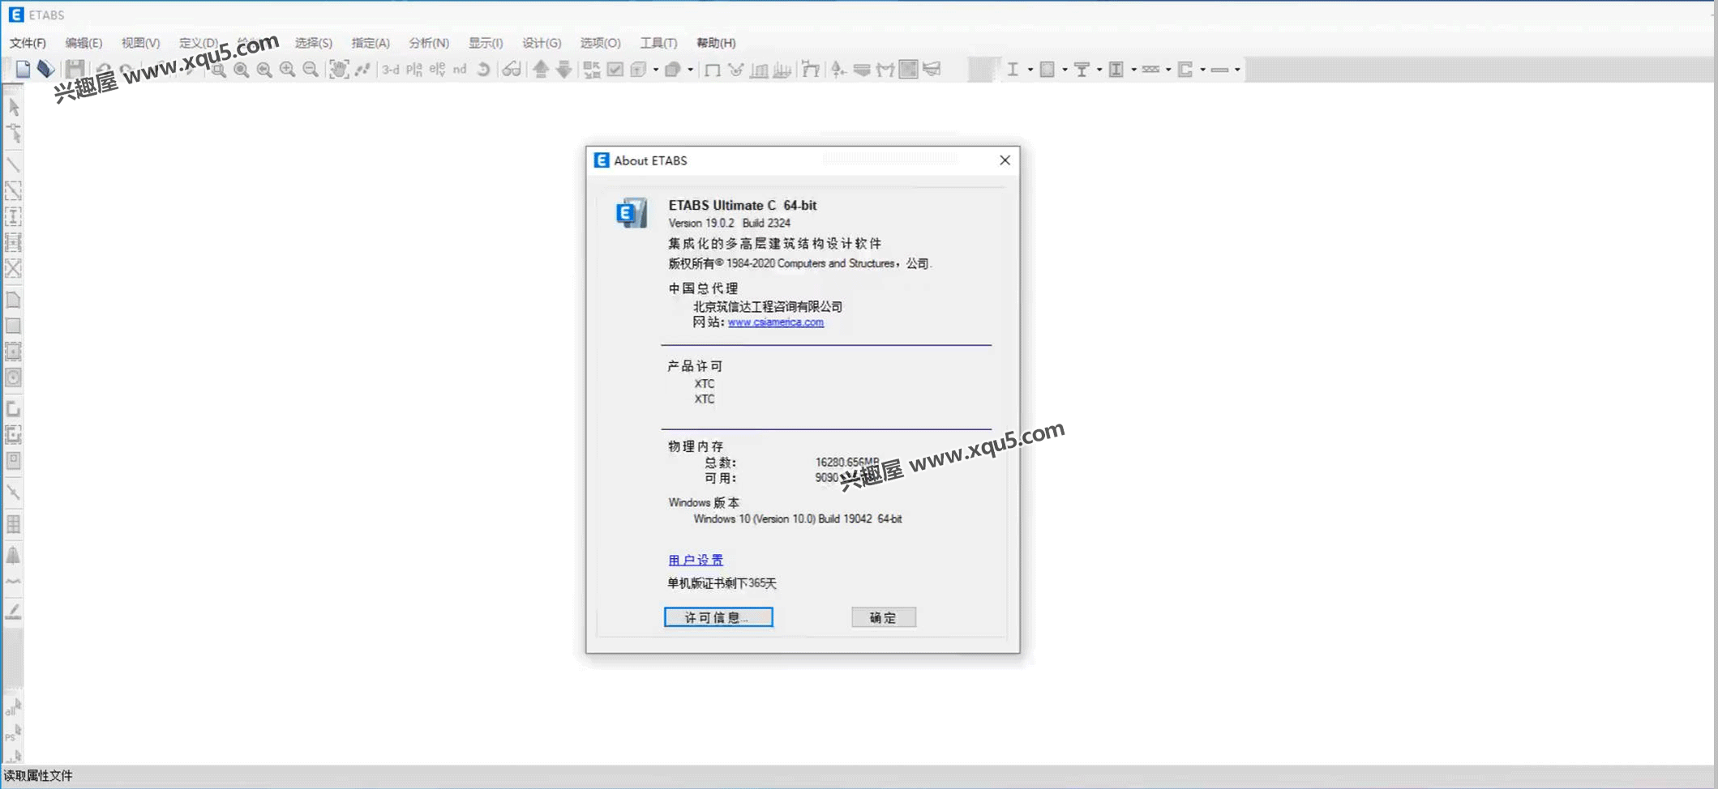
Task: Click the rotate 3D view icon
Action: tap(484, 70)
